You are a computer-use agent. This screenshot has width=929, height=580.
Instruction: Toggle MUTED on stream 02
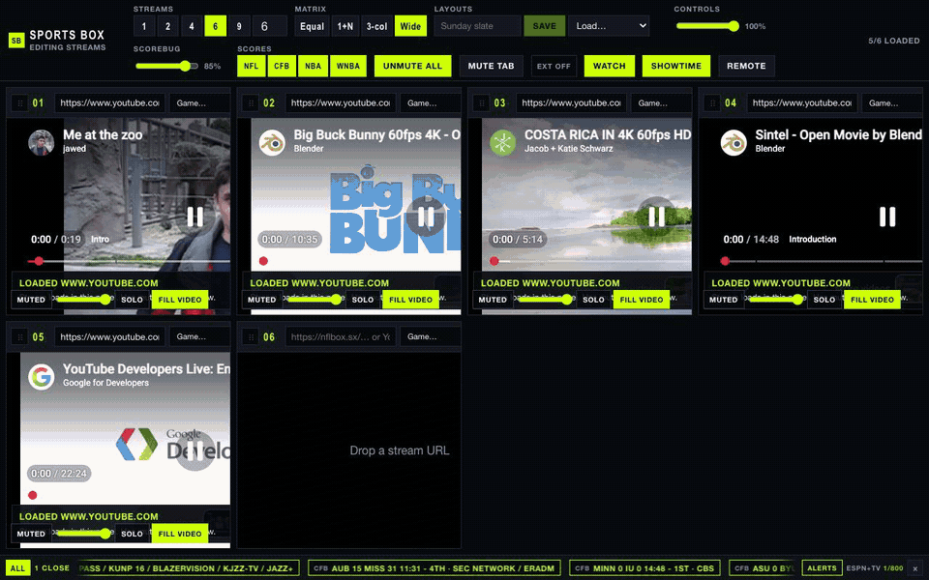(x=262, y=300)
